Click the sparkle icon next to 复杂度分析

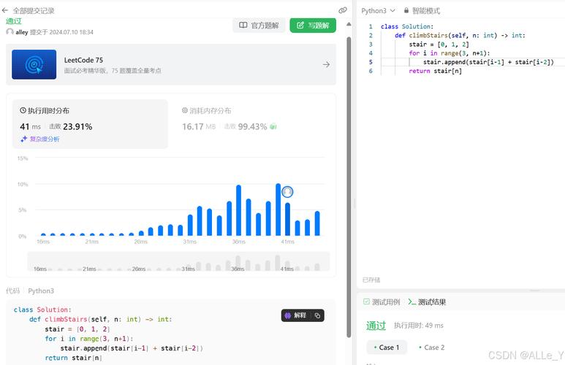click(x=24, y=139)
